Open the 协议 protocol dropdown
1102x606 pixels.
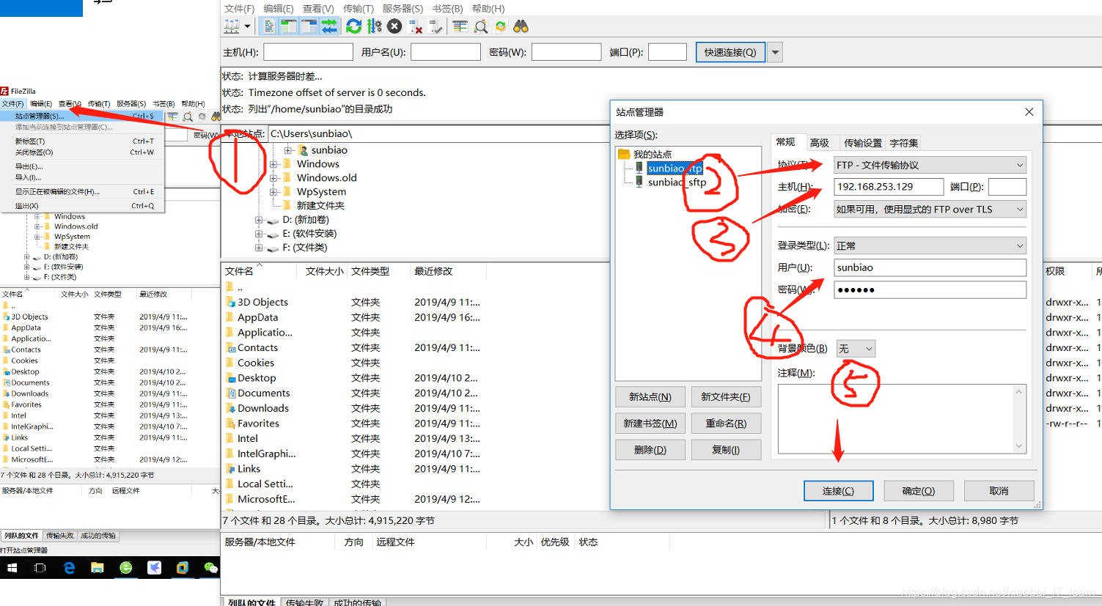pyautogui.click(x=930, y=165)
